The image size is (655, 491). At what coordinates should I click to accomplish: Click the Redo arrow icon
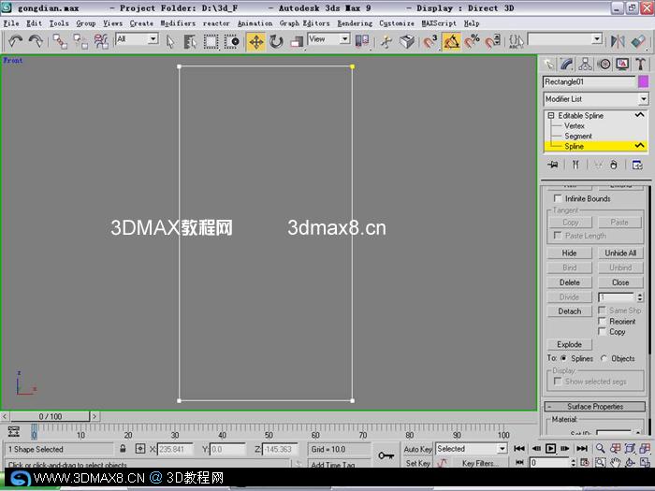(x=36, y=41)
